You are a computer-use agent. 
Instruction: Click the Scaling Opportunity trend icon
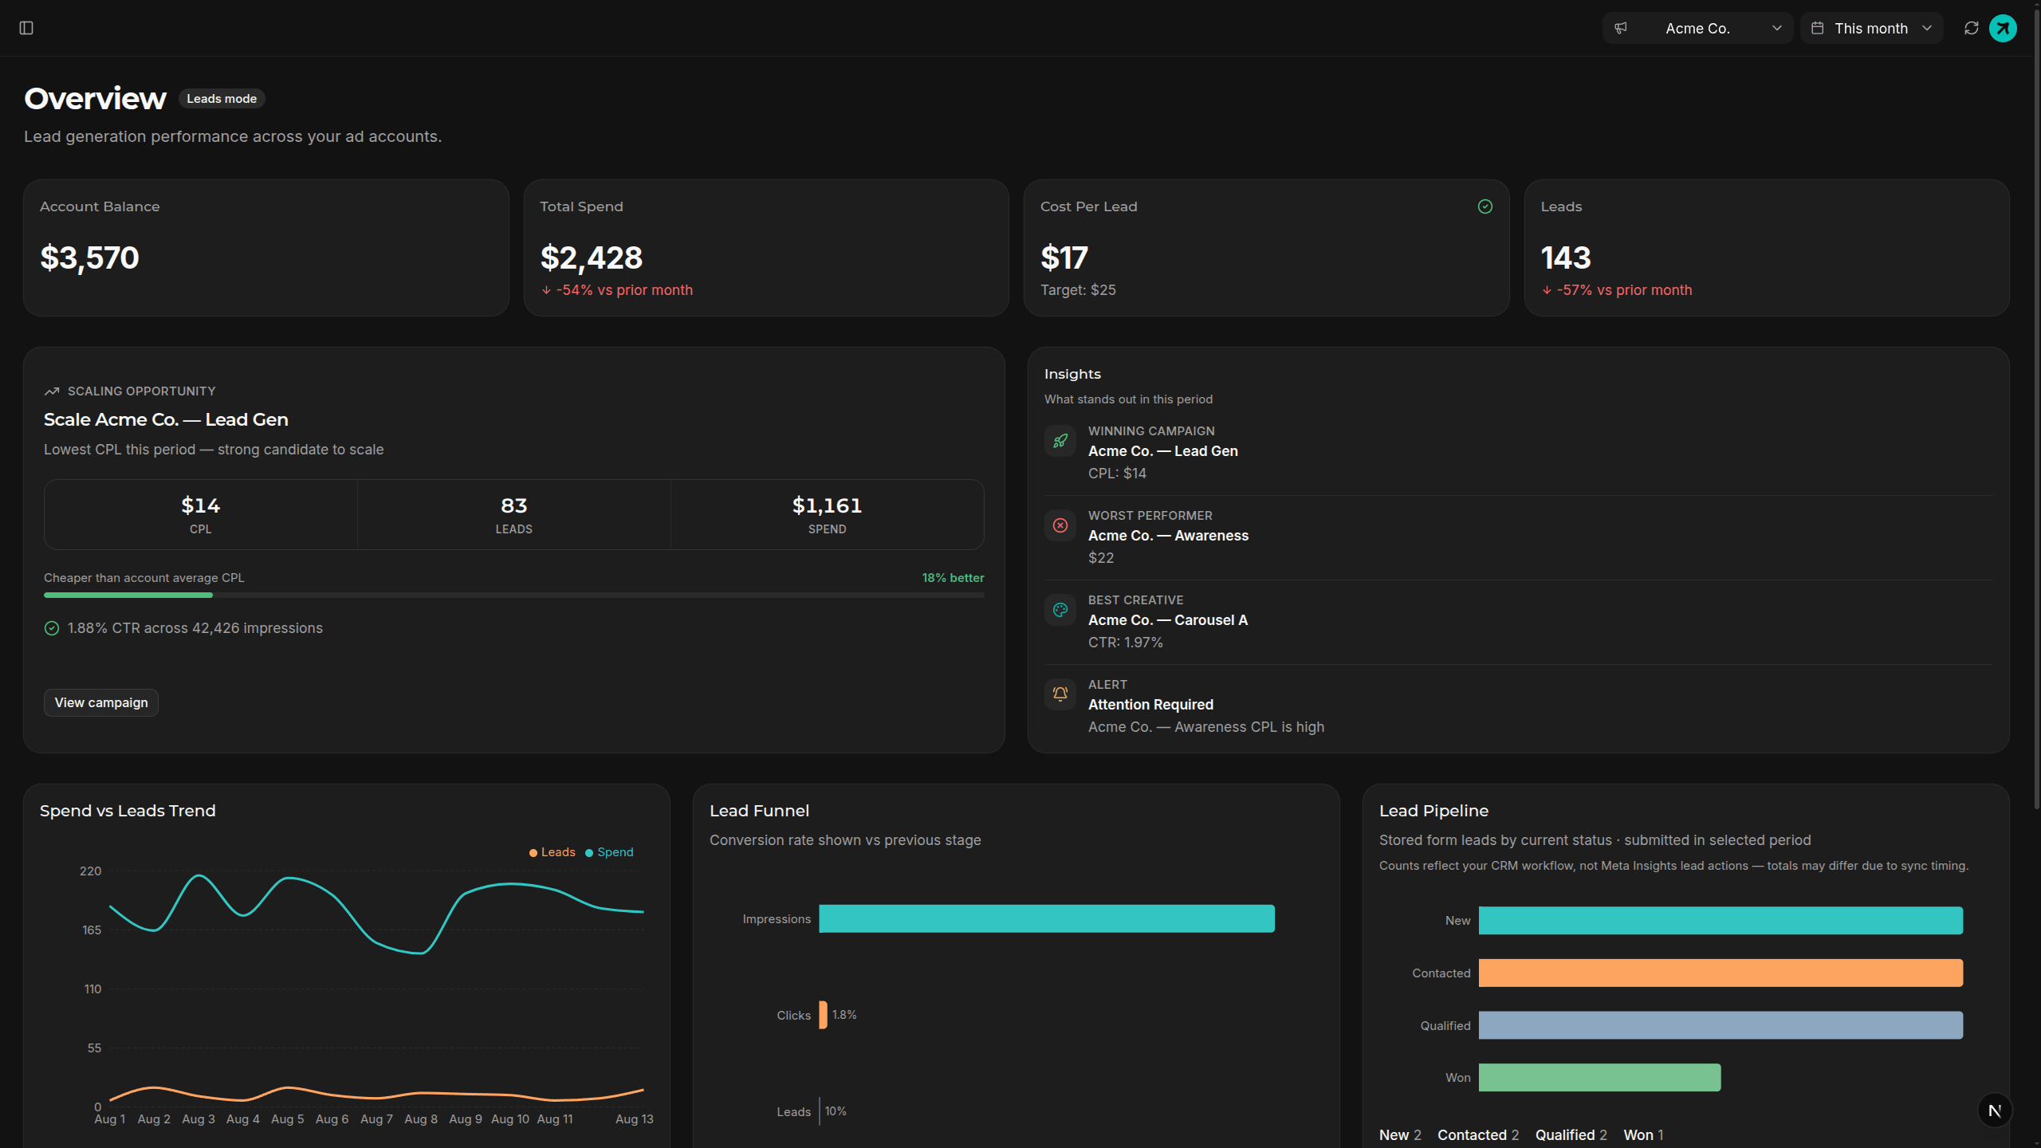point(52,391)
